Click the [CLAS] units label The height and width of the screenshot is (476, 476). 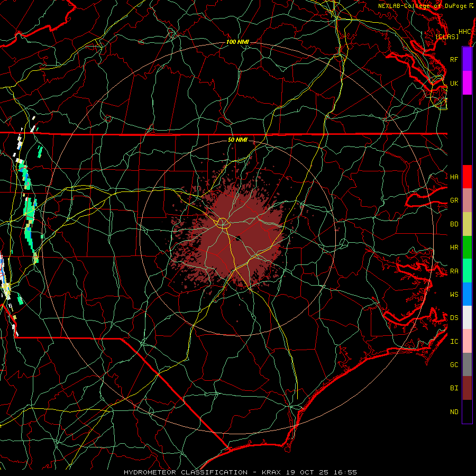[x=447, y=36]
